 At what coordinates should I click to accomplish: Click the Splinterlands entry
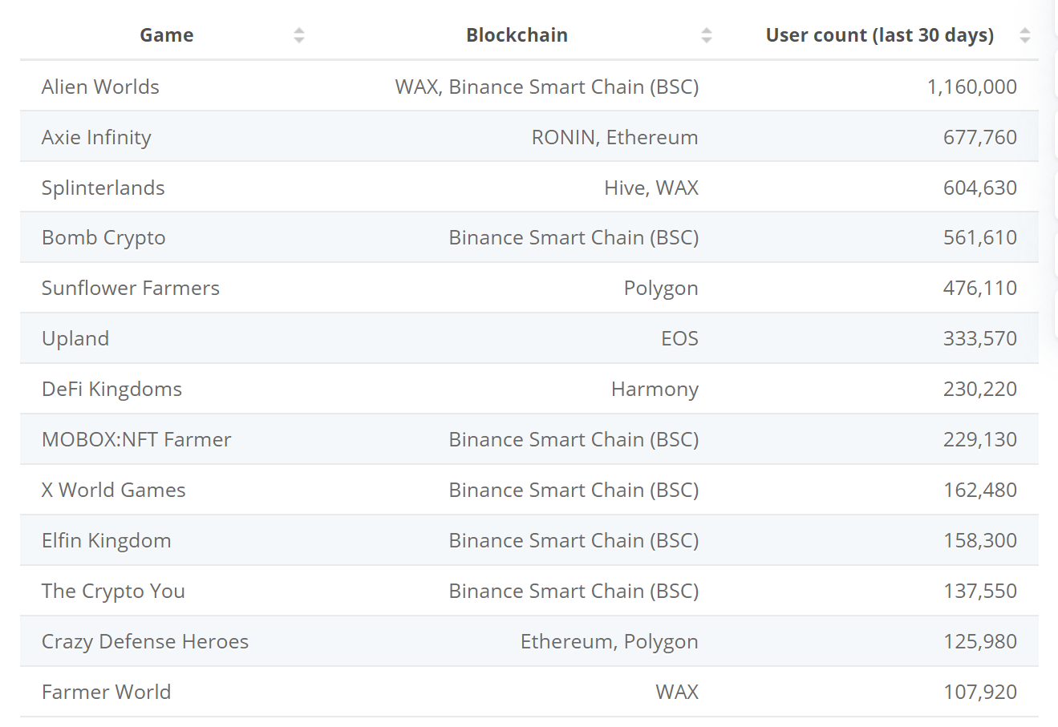(103, 188)
